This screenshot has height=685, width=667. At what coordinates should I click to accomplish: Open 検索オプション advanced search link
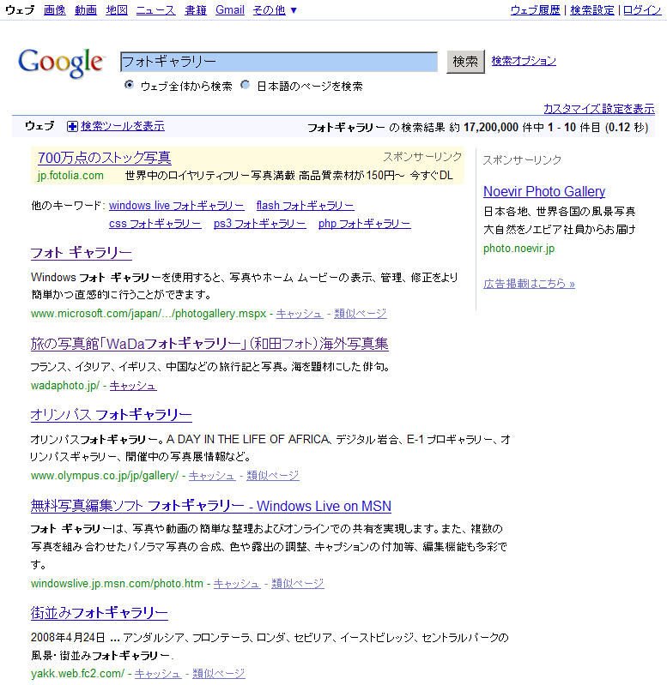pyautogui.click(x=524, y=61)
